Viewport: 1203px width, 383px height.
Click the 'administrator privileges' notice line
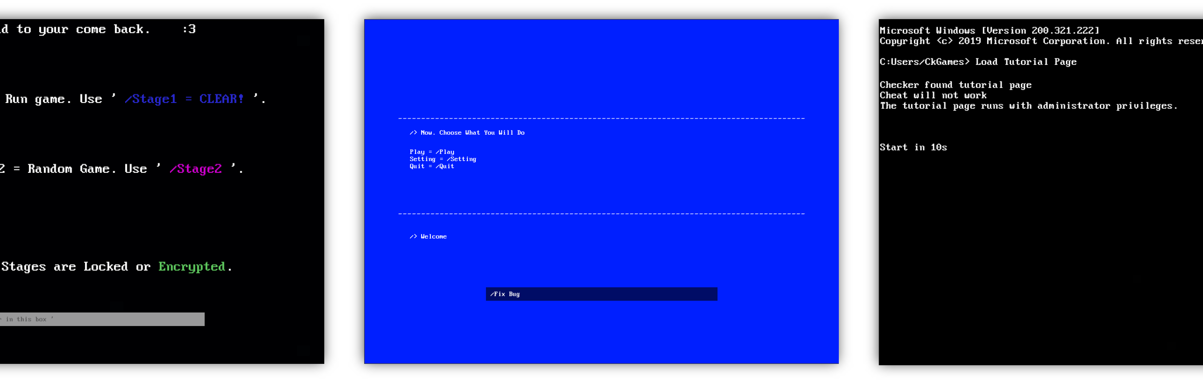[1028, 106]
